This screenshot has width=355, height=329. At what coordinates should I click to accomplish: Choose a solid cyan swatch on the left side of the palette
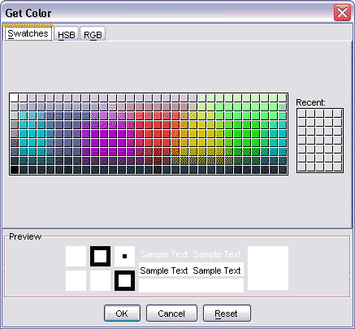pyautogui.click(x=24, y=134)
